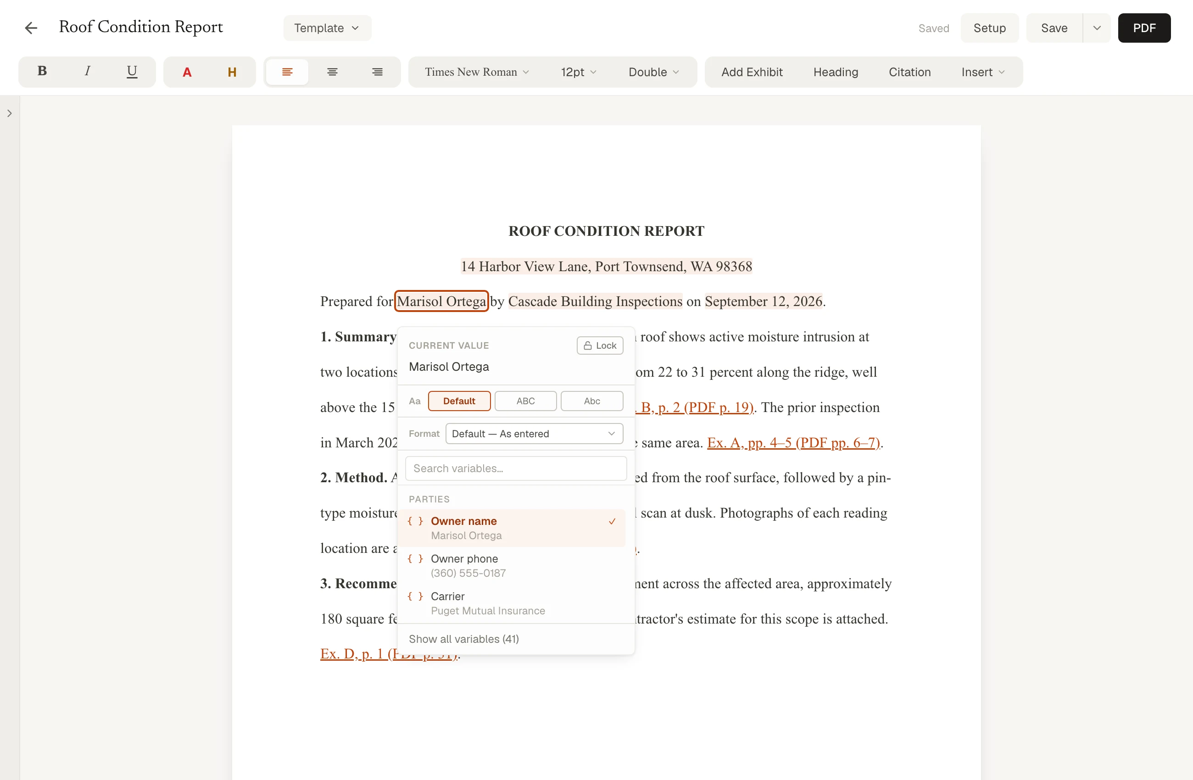Go back using the arrow icon
1193x780 pixels.
tap(31, 28)
